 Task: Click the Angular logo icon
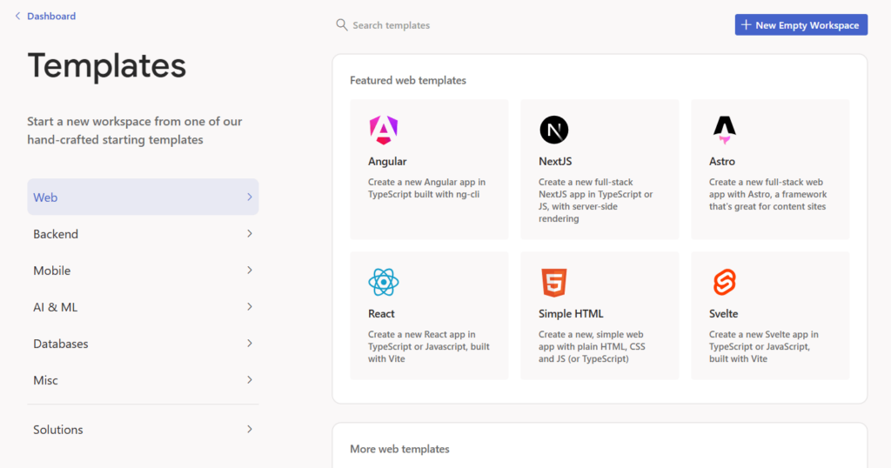[x=384, y=130]
